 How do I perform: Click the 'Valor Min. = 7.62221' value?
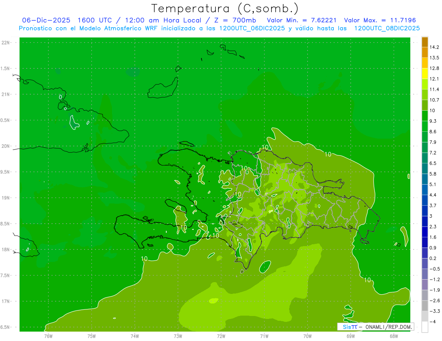(x=301, y=20)
